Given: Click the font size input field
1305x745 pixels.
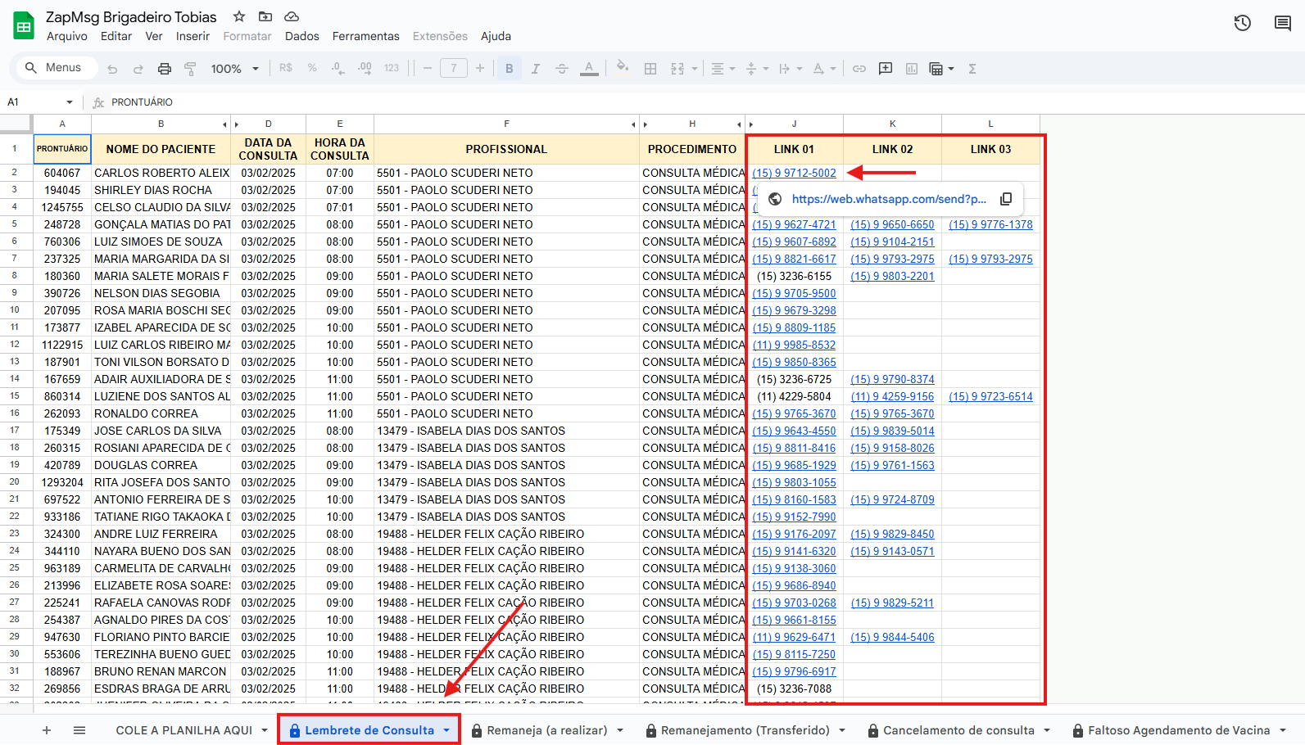Looking at the screenshot, I should 453,69.
